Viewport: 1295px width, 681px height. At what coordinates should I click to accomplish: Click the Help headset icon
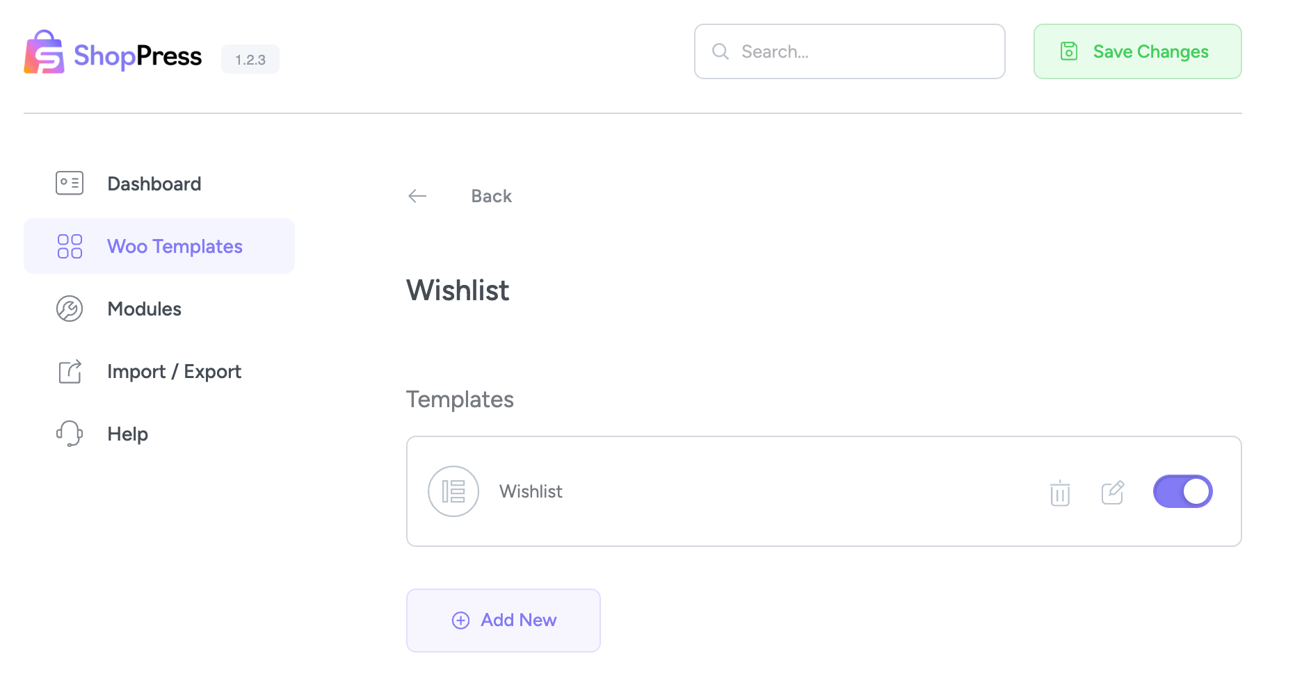click(70, 434)
